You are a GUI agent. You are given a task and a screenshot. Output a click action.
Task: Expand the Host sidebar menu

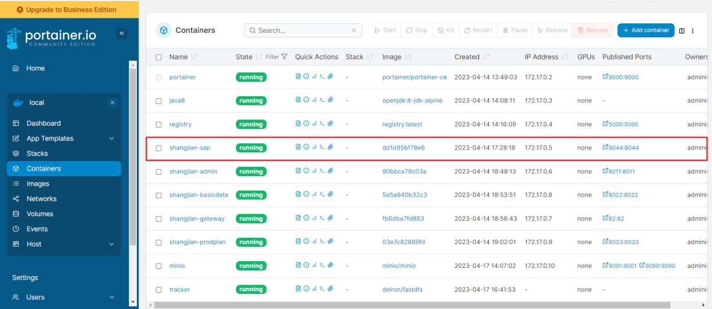(x=111, y=244)
